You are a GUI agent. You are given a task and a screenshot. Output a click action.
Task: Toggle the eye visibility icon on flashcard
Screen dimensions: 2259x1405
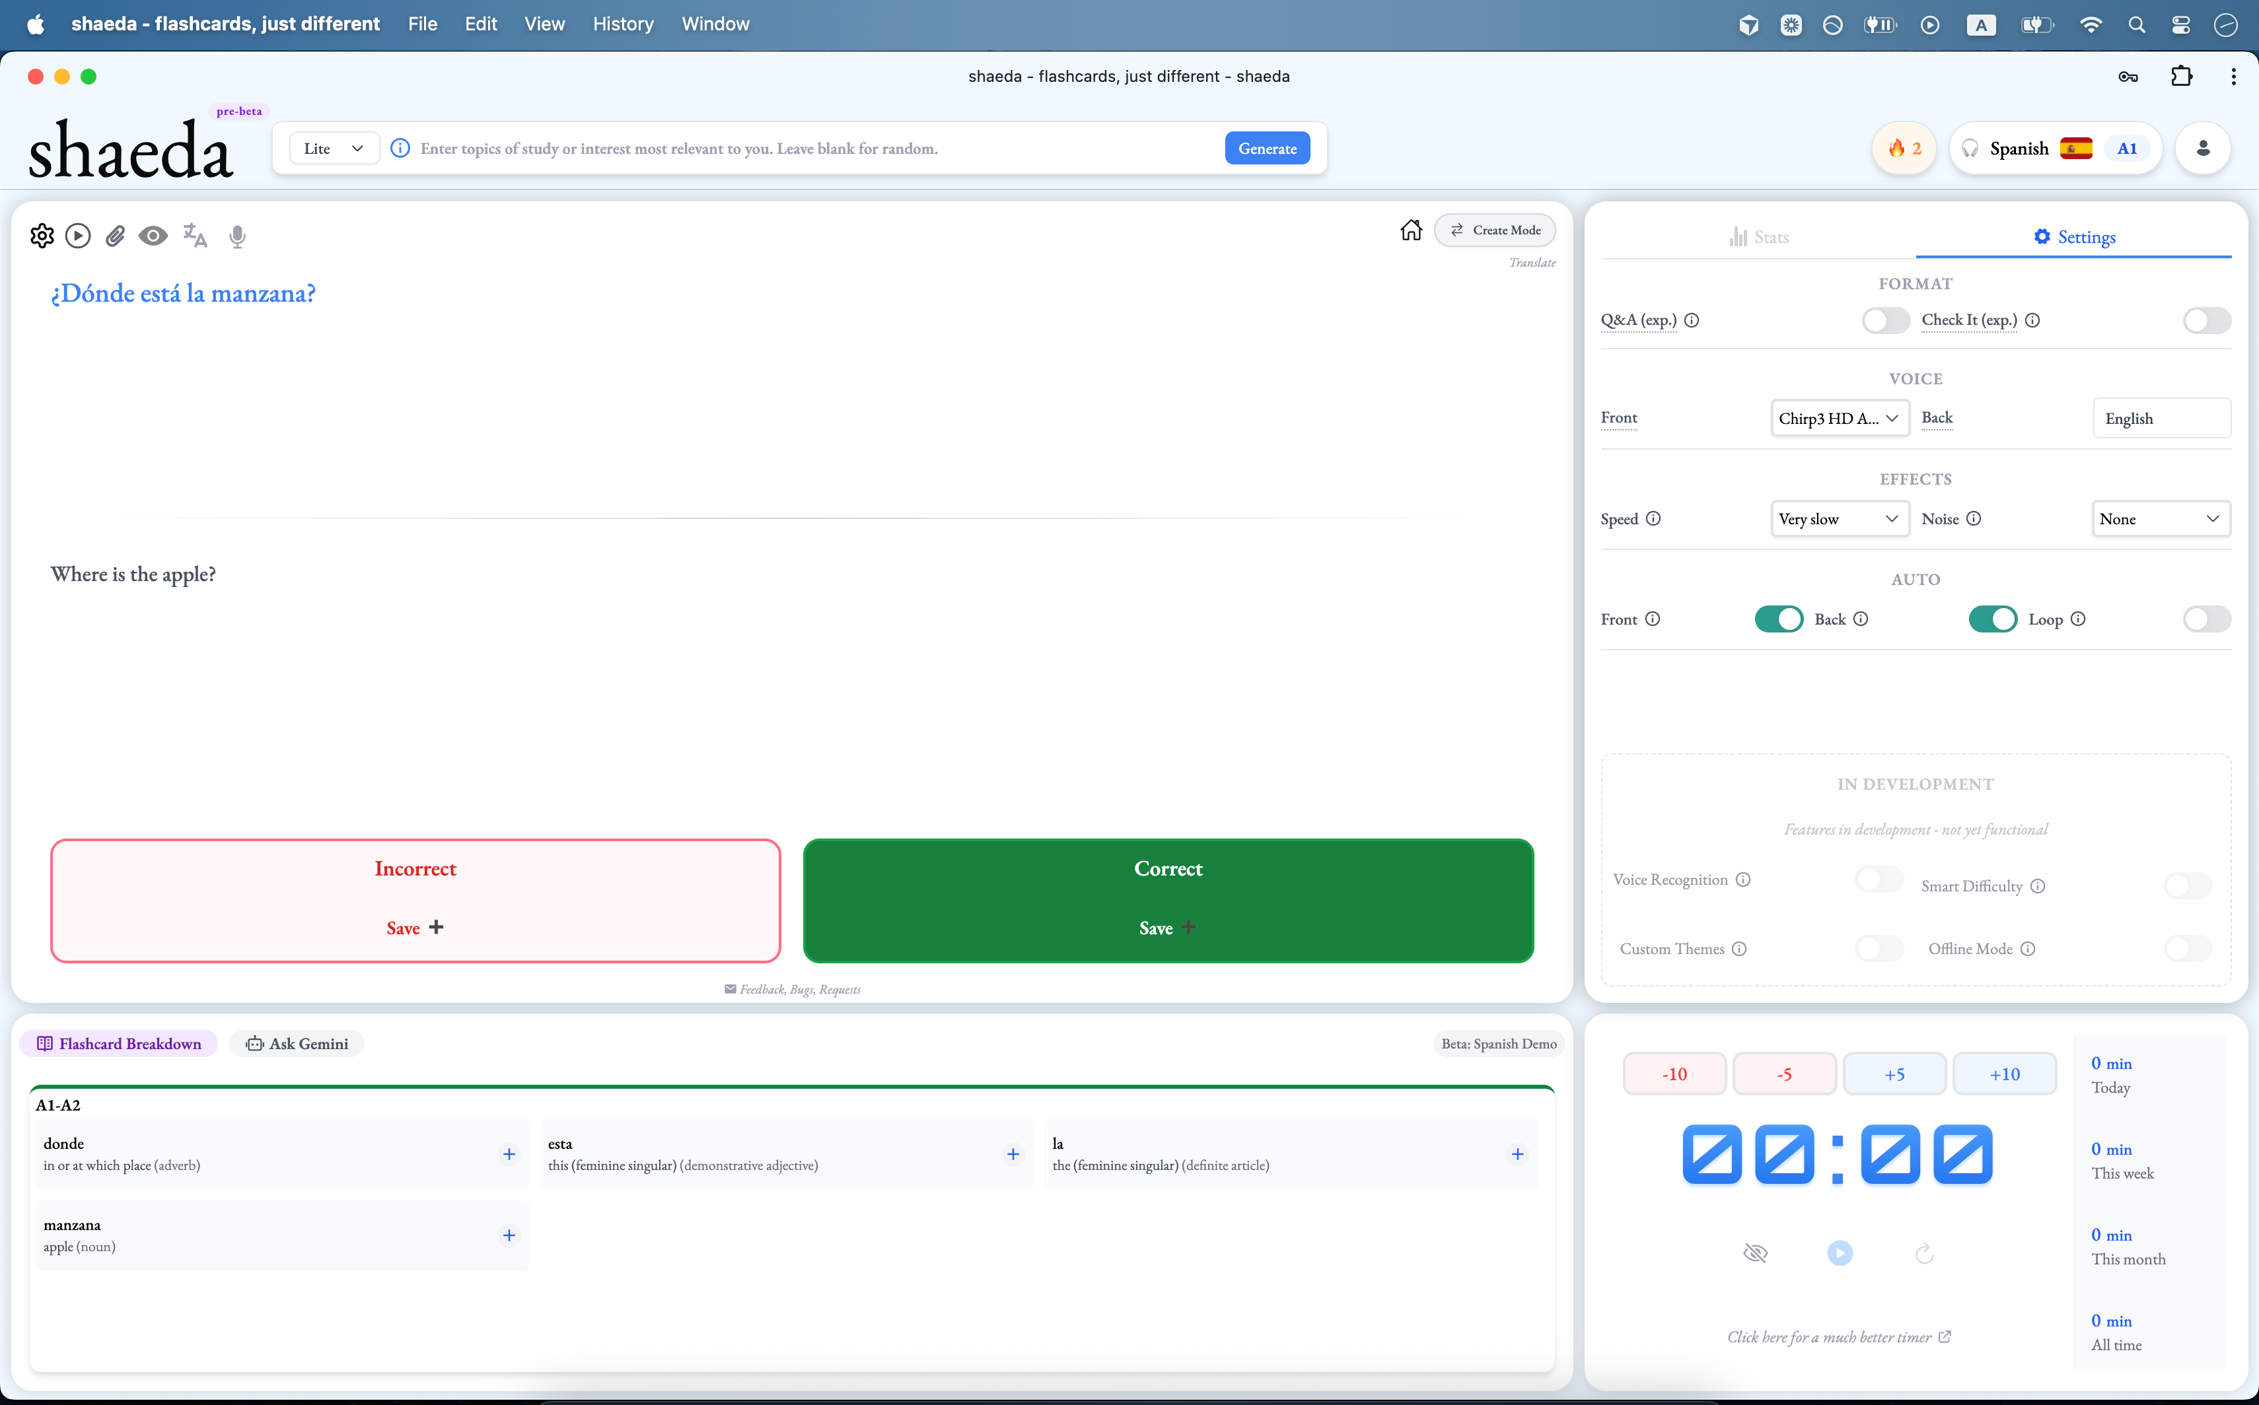(153, 236)
